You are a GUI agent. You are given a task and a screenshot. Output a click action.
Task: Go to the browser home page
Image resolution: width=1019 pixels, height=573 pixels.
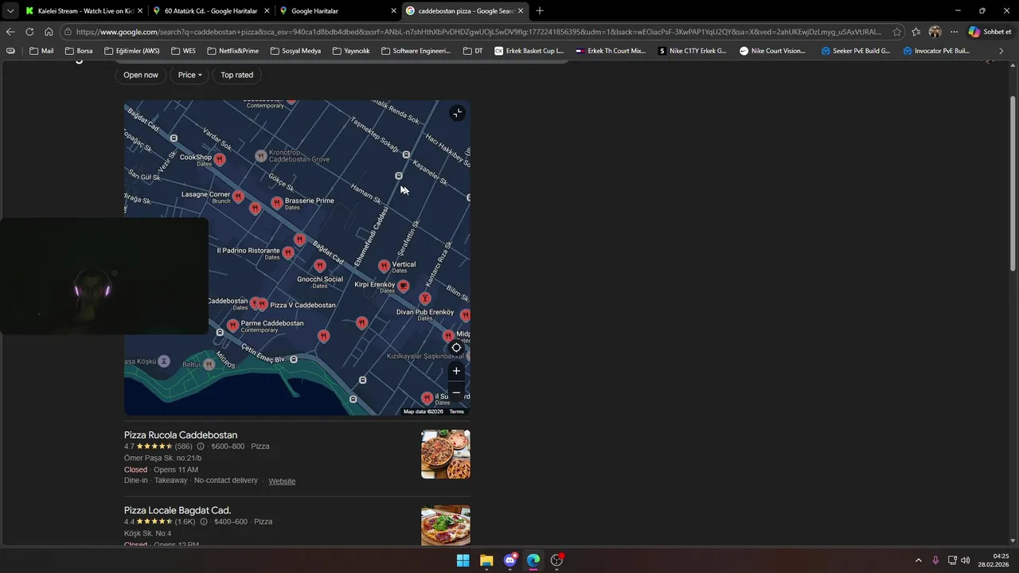pos(49,32)
